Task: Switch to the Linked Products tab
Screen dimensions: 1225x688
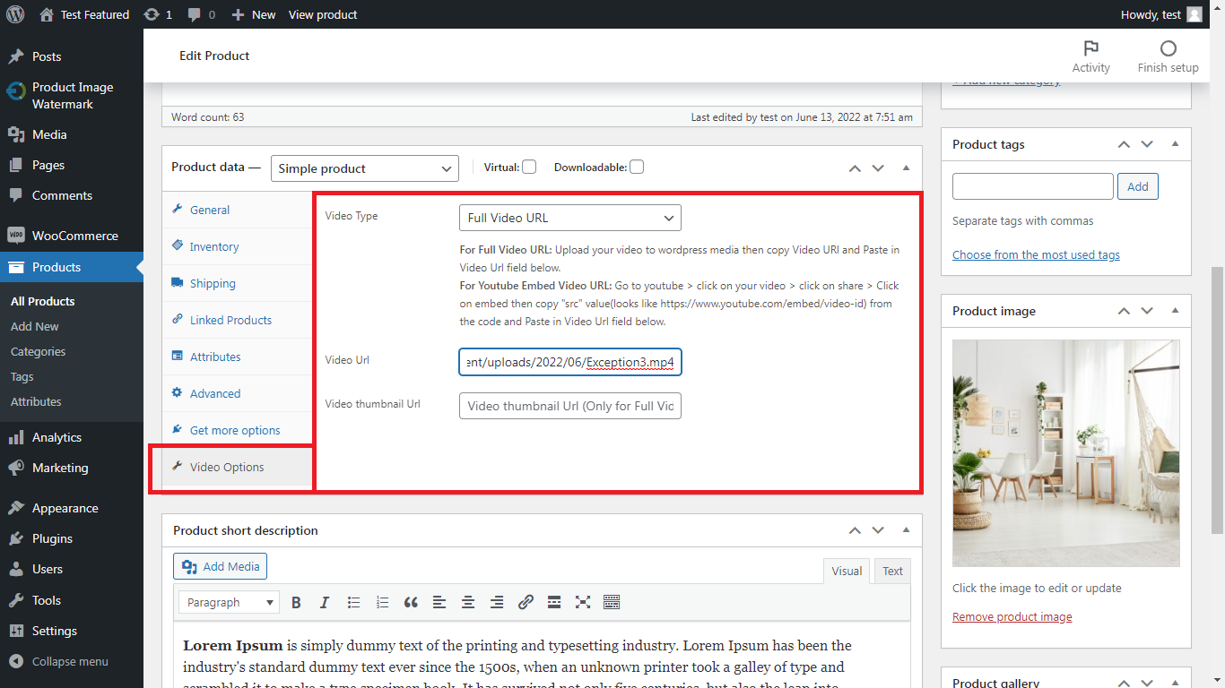Action: [x=237, y=320]
